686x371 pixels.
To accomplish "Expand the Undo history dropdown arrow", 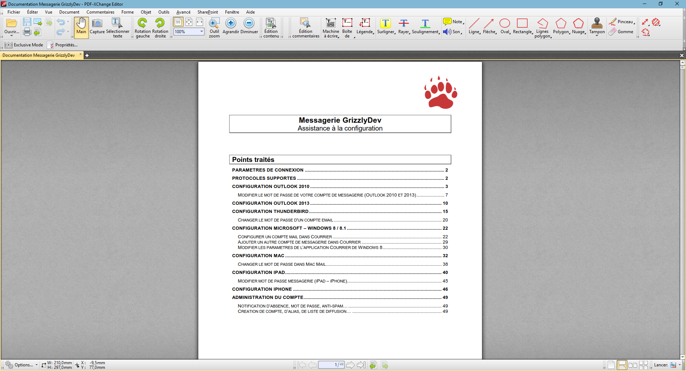I will [x=68, y=22].
